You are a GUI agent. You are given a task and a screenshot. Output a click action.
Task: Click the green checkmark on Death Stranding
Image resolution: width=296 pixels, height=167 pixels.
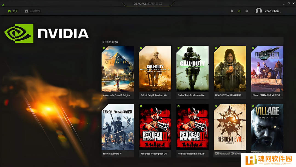(216, 48)
